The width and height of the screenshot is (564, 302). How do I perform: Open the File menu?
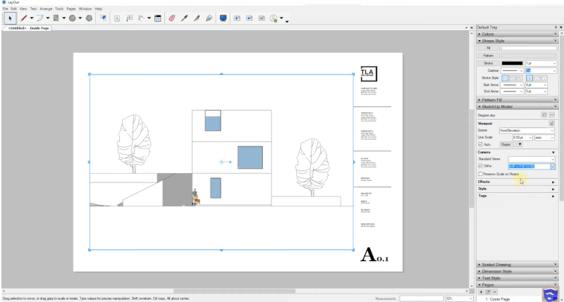pyautogui.click(x=5, y=8)
